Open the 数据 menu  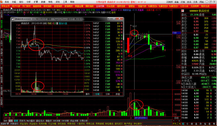click(43, 2)
